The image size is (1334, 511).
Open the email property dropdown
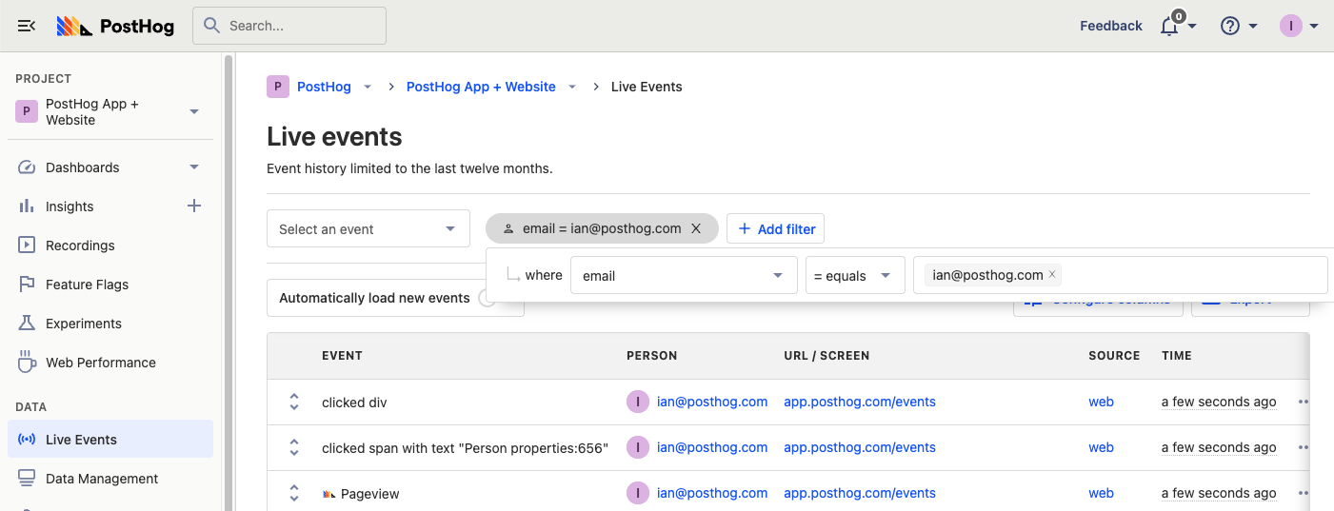(x=683, y=275)
